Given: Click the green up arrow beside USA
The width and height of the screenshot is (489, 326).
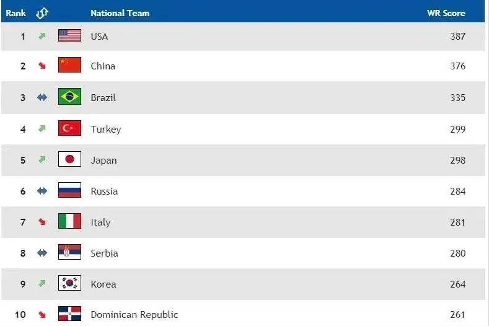Looking at the screenshot, I should (42, 36).
